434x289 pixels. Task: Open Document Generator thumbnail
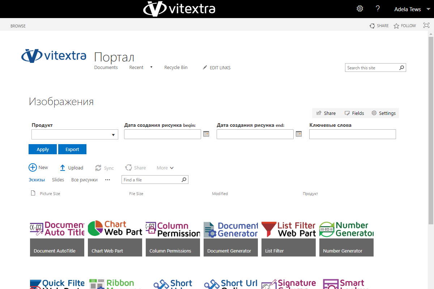[x=231, y=238]
